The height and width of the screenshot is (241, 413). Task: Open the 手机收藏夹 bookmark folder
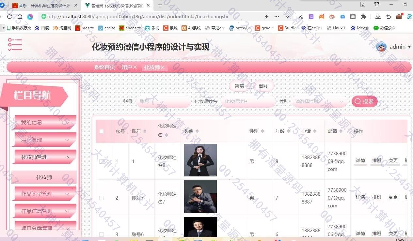pos(19,28)
